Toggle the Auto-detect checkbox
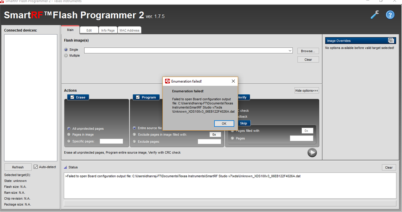 [36, 167]
